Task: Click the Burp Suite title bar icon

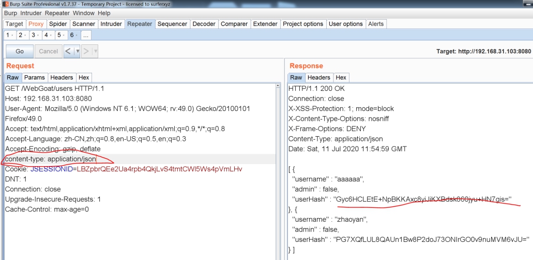Action: pyautogui.click(x=6, y=4)
